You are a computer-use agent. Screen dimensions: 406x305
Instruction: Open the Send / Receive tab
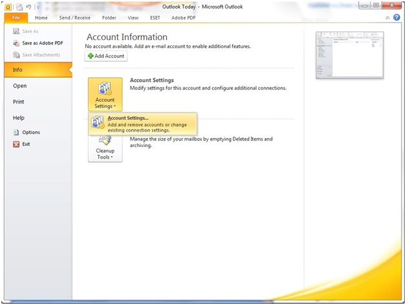tap(75, 17)
